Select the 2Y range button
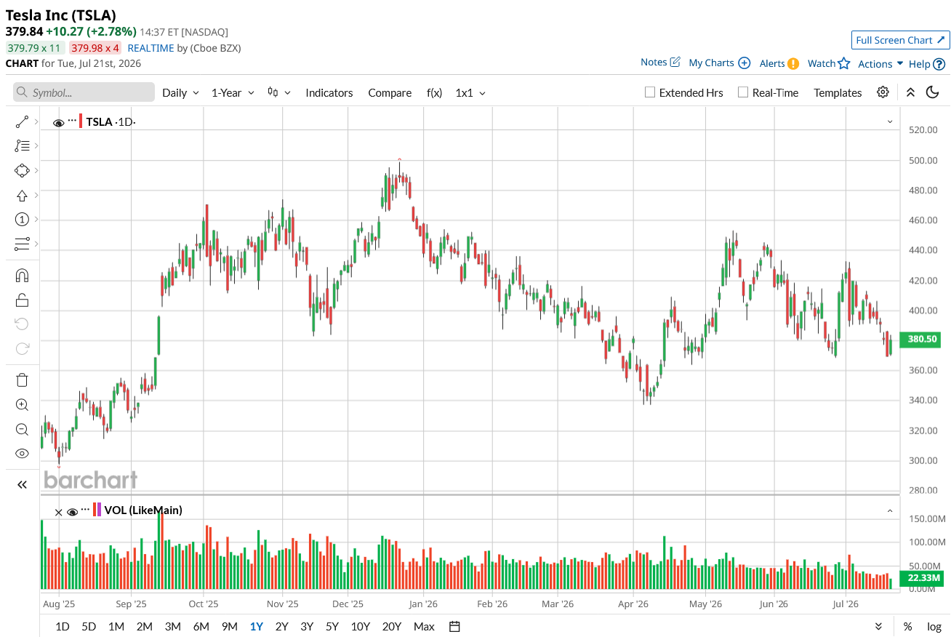 pyautogui.click(x=281, y=626)
